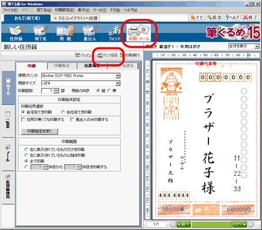Open the ナビ menu in menu bar
The height and width of the screenshot is (230, 262).
click(x=115, y=10)
